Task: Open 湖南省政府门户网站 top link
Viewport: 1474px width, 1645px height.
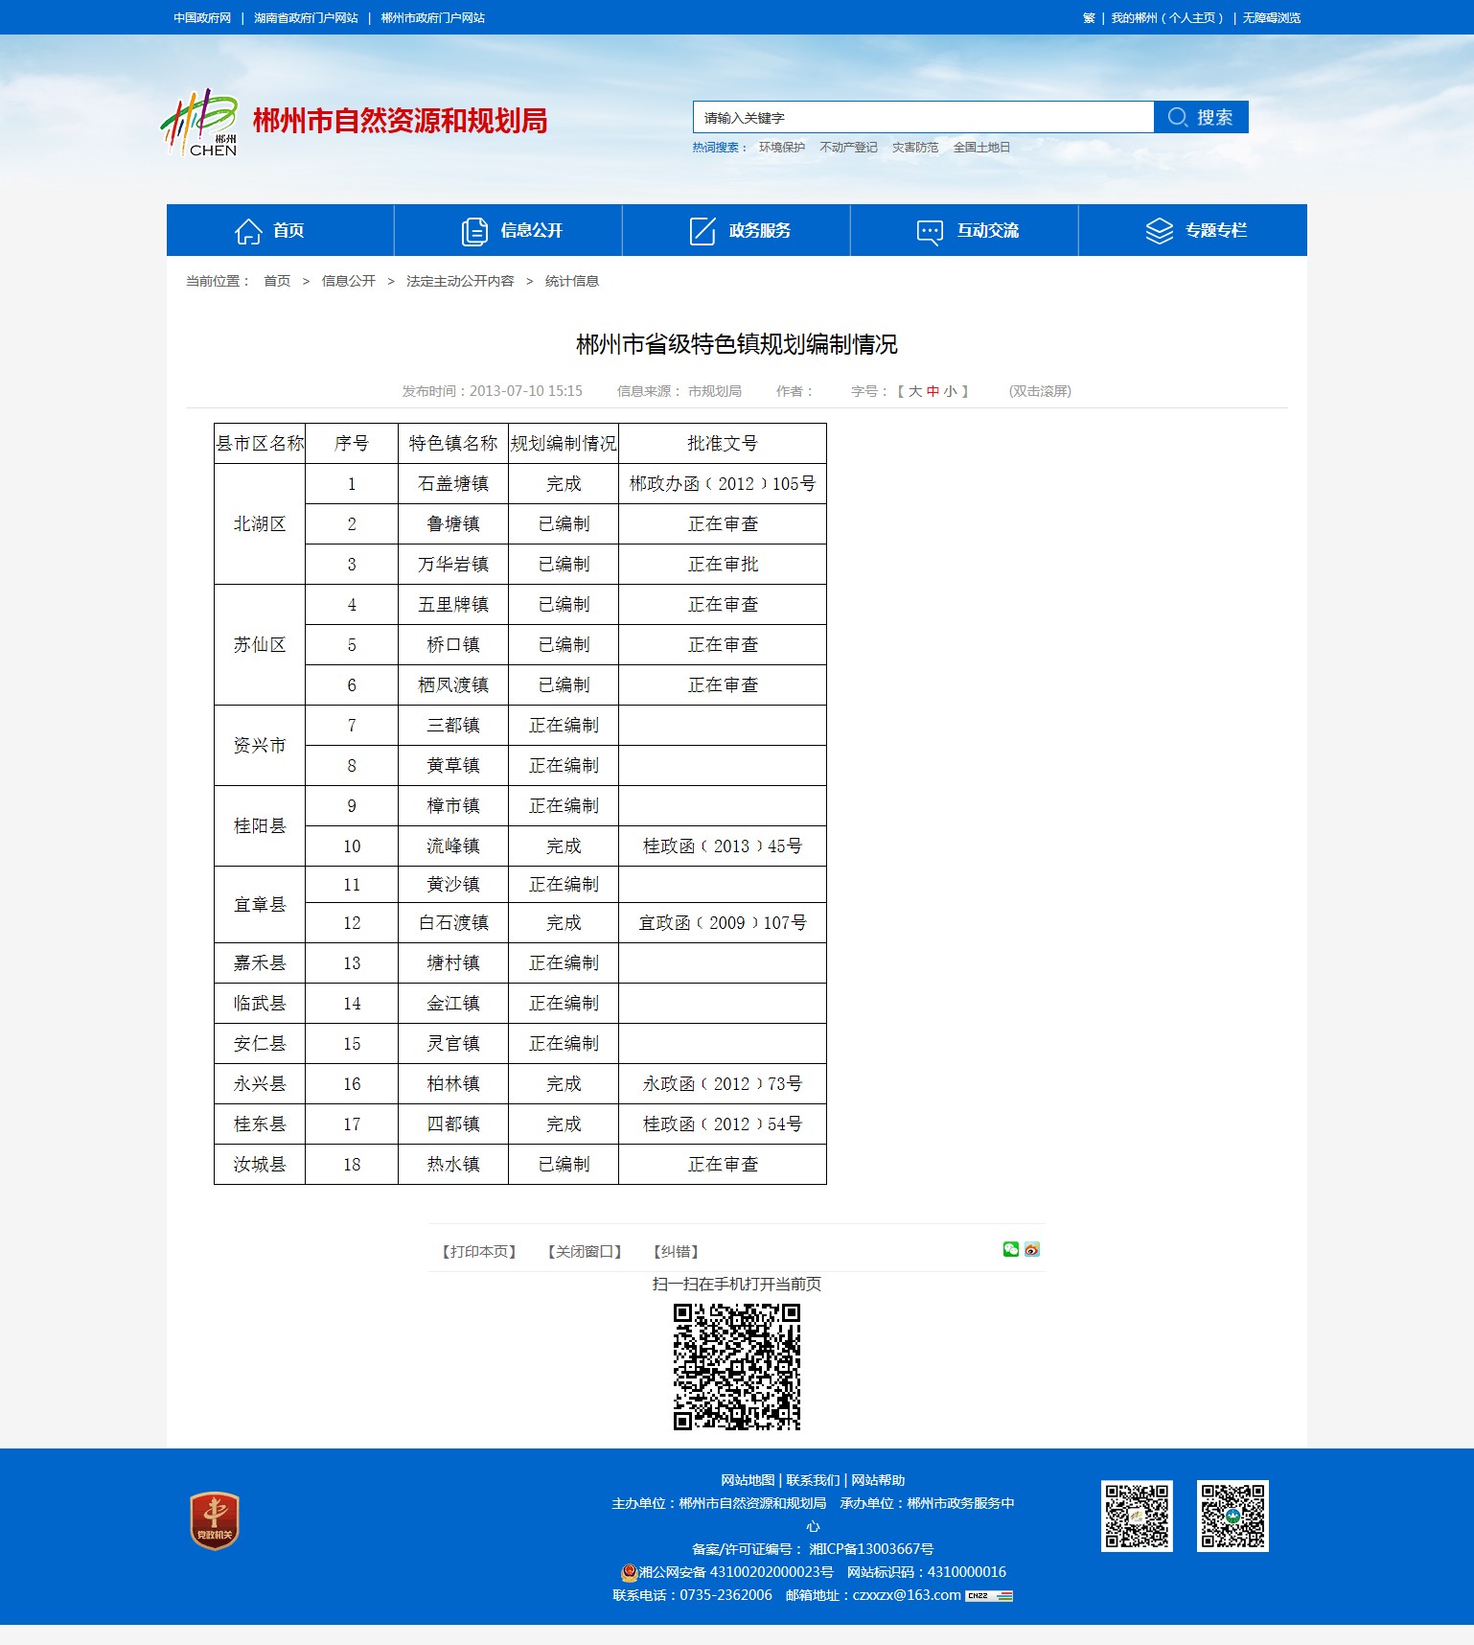Action: click(x=306, y=18)
